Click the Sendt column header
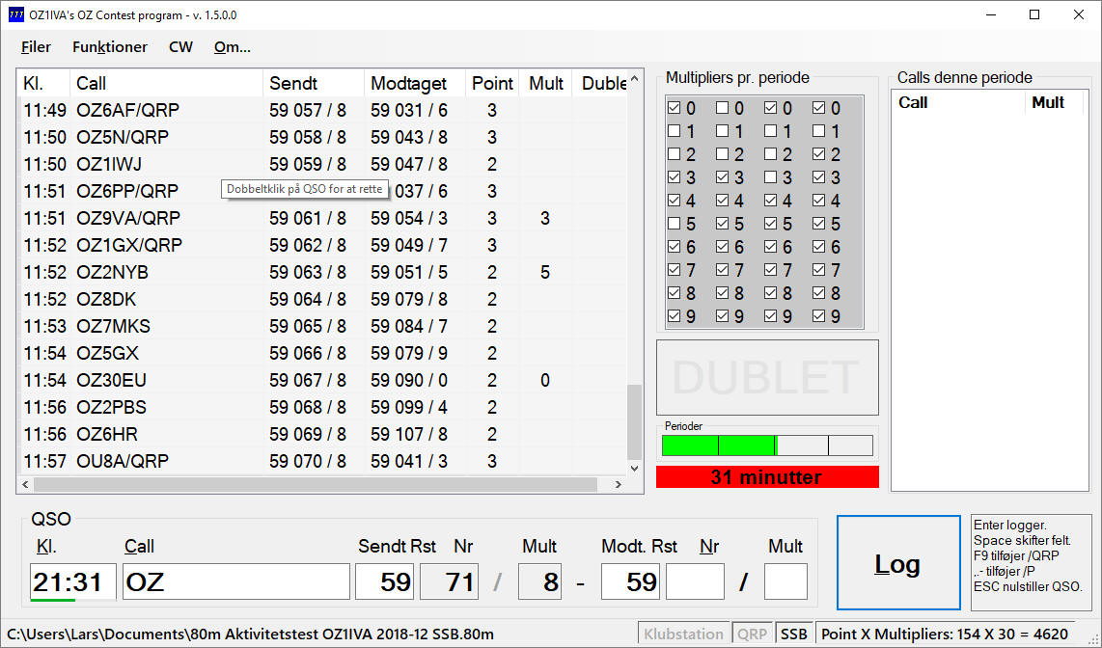 click(x=314, y=83)
